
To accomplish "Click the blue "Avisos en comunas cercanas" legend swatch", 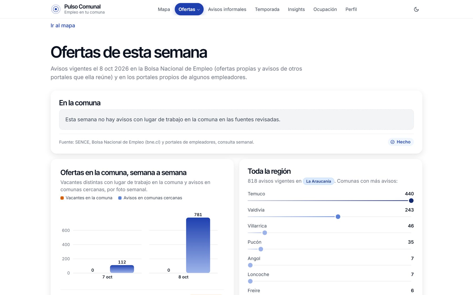I will coord(120,198).
